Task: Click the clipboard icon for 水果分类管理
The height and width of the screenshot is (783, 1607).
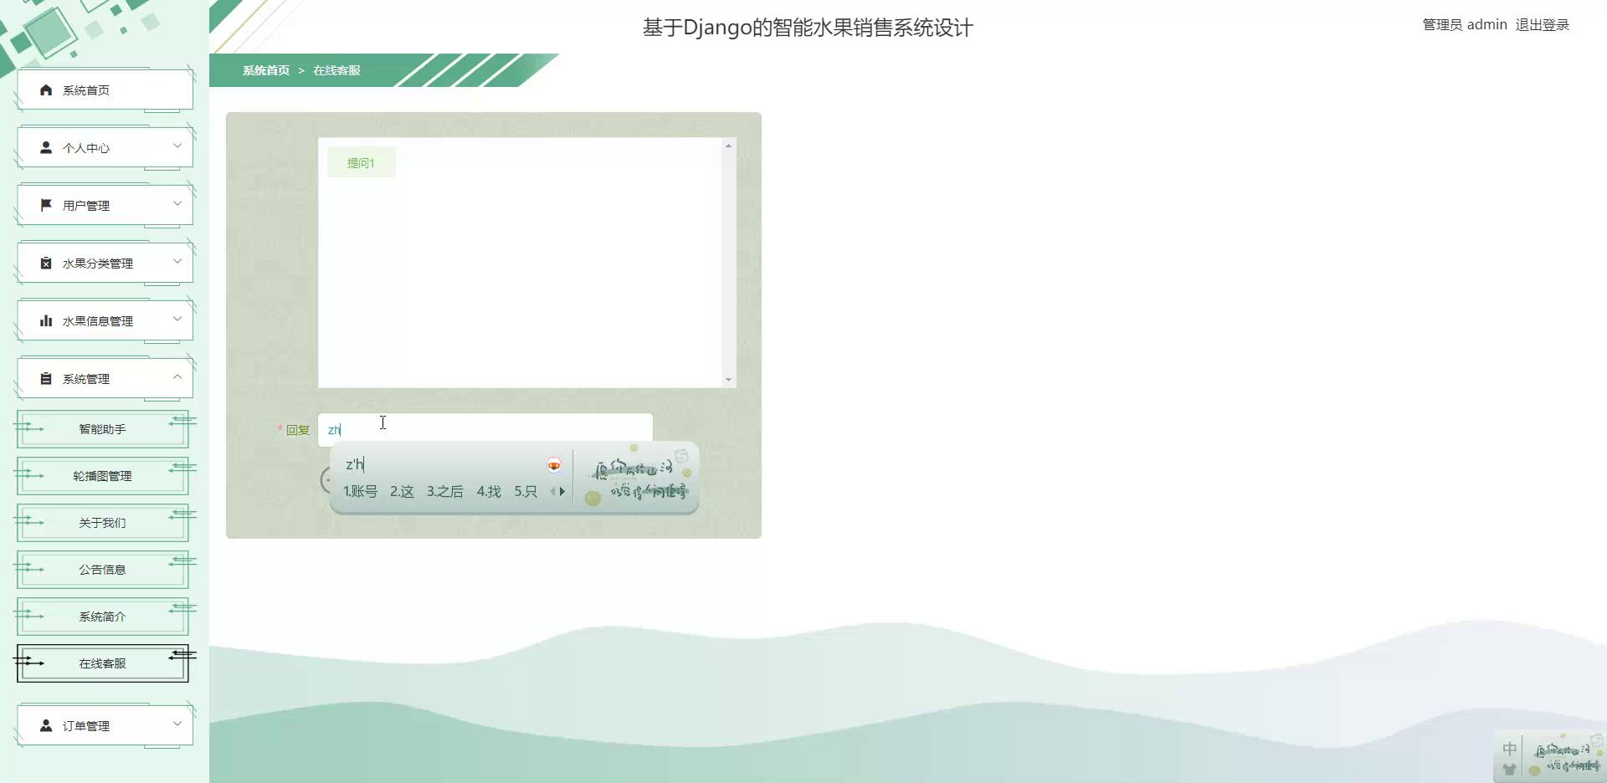Action: point(46,263)
